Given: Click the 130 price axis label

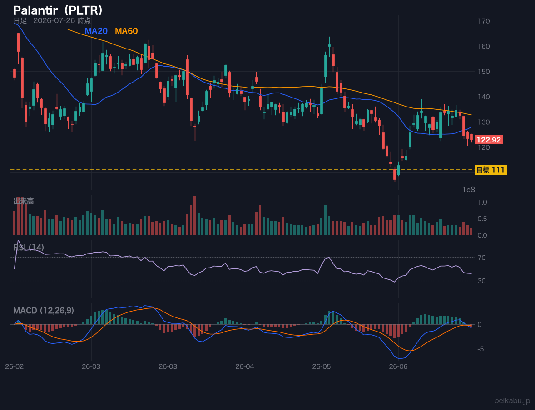Looking at the screenshot, I should tap(484, 122).
